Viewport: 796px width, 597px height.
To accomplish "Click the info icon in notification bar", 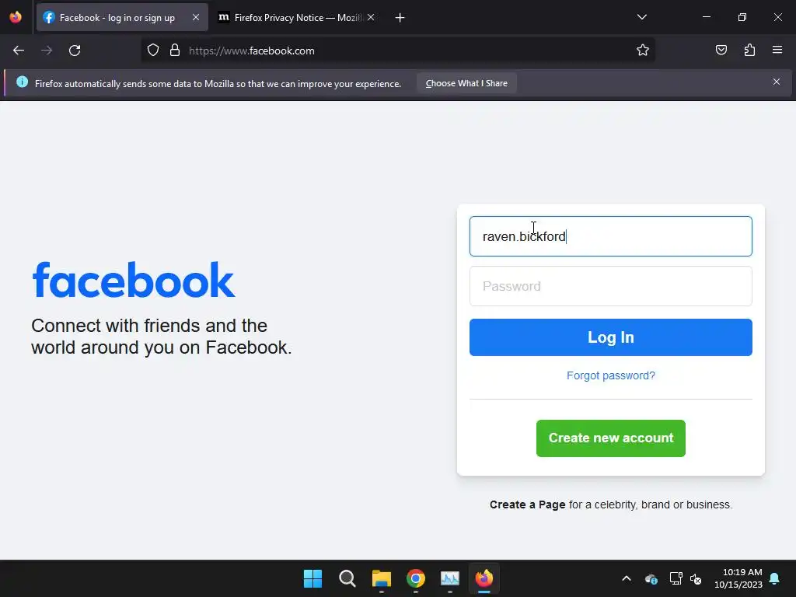I will (22, 82).
